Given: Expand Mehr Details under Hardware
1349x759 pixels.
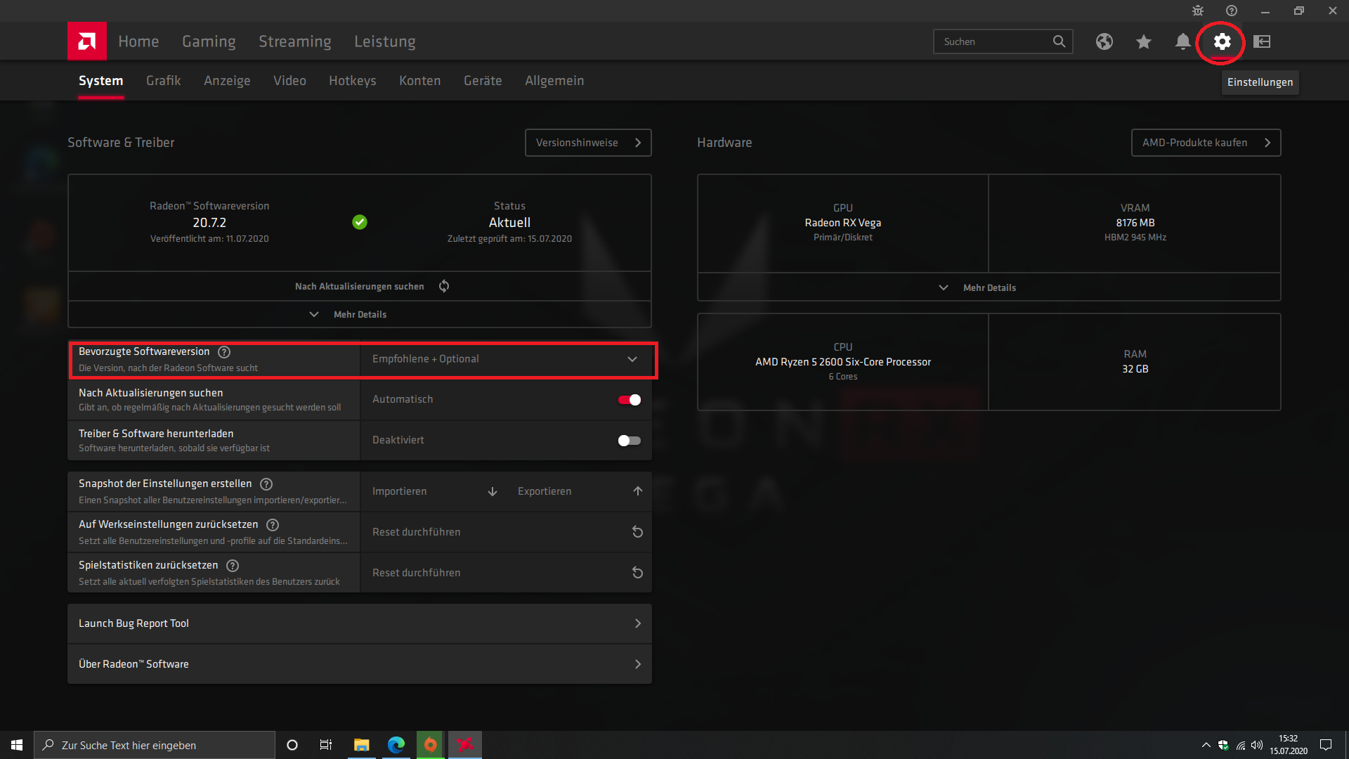Looking at the screenshot, I should tap(979, 287).
